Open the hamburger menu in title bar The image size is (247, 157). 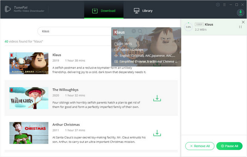[224, 5]
